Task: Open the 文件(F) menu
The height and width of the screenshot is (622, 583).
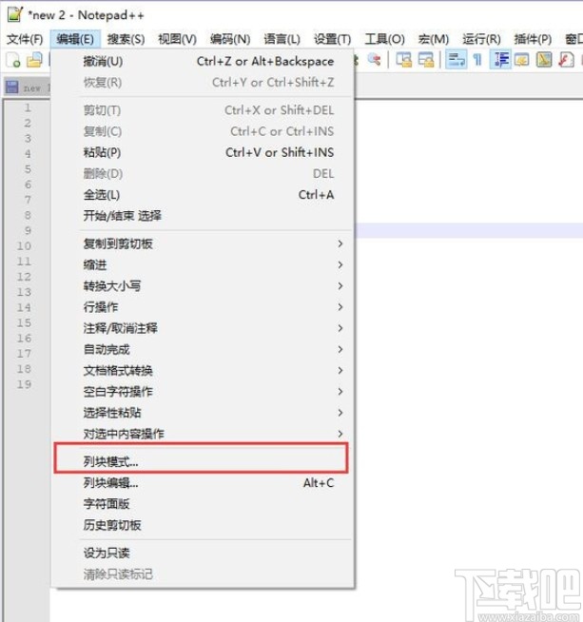Action: coord(25,39)
